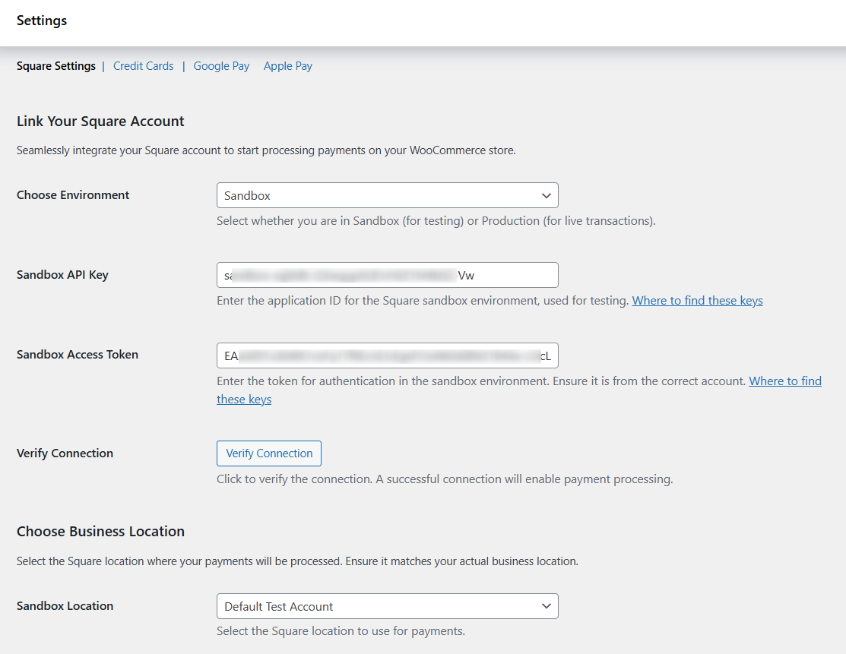Click the 'Sandbox Location' label

[65, 606]
